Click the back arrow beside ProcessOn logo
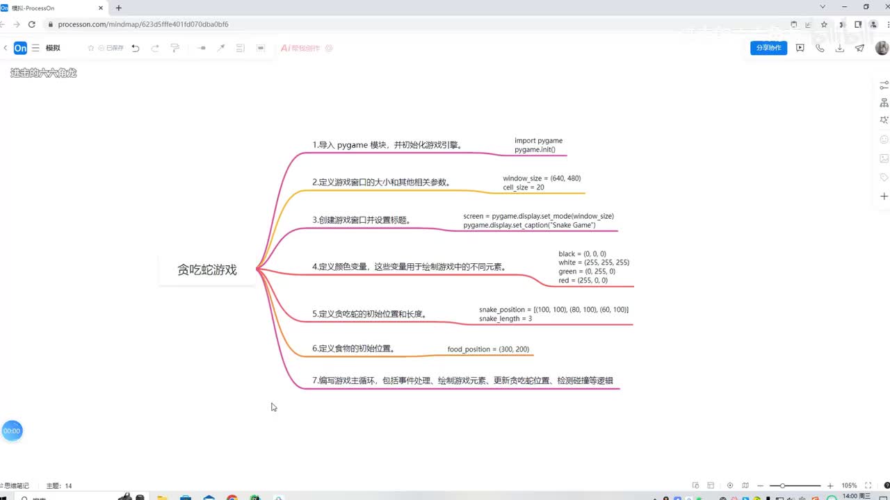Image resolution: width=890 pixels, height=500 pixels. [x=6, y=48]
